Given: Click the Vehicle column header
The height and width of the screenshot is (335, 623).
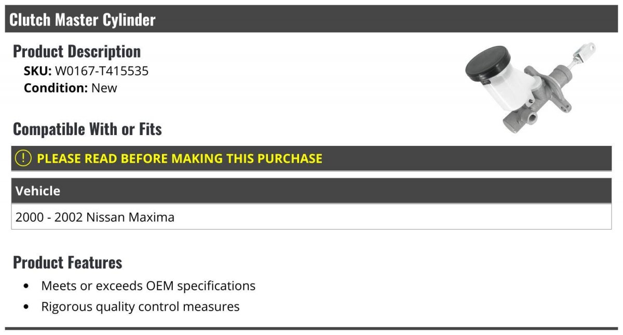Looking at the screenshot, I should (x=38, y=191).
